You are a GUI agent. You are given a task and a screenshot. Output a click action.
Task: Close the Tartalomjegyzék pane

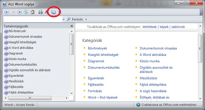coord(72,26)
